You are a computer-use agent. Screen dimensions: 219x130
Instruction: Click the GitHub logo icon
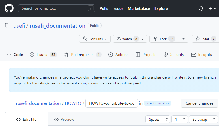pyautogui.click(x=9, y=8)
